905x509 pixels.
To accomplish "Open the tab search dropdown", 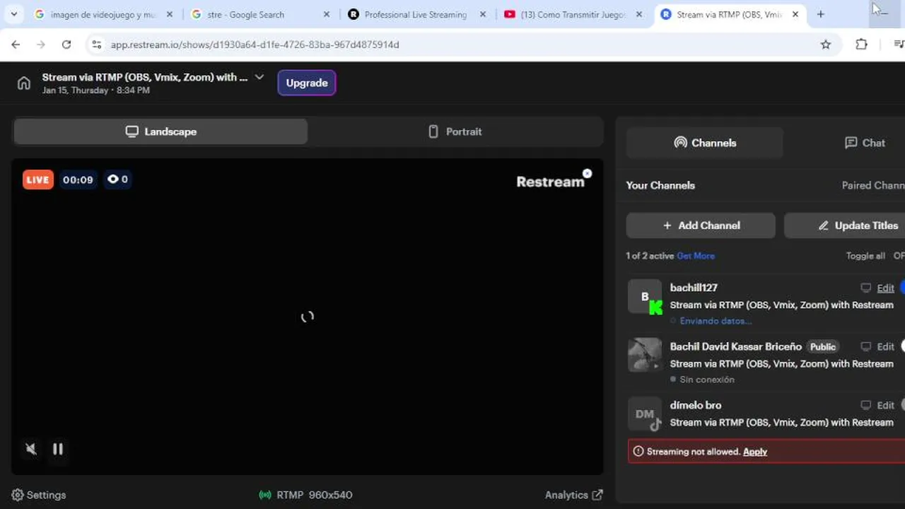I will [x=13, y=14].
